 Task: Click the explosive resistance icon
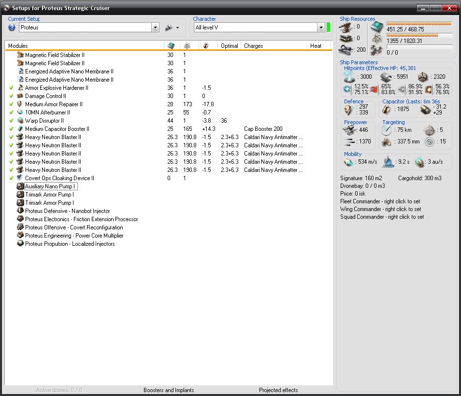429,89
